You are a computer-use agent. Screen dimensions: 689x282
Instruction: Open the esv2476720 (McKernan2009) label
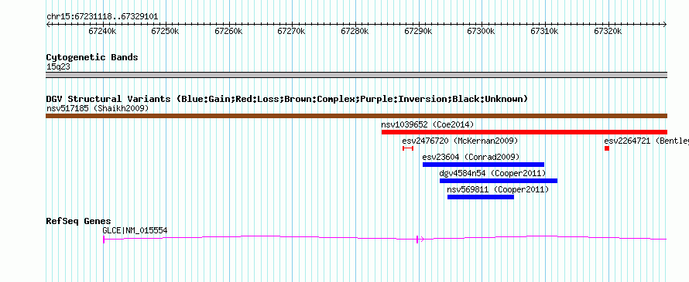pos(460,141)
